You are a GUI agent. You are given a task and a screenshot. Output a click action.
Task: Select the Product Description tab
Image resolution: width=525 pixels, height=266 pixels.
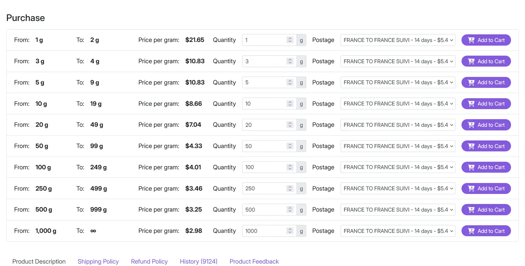[39, 261]
